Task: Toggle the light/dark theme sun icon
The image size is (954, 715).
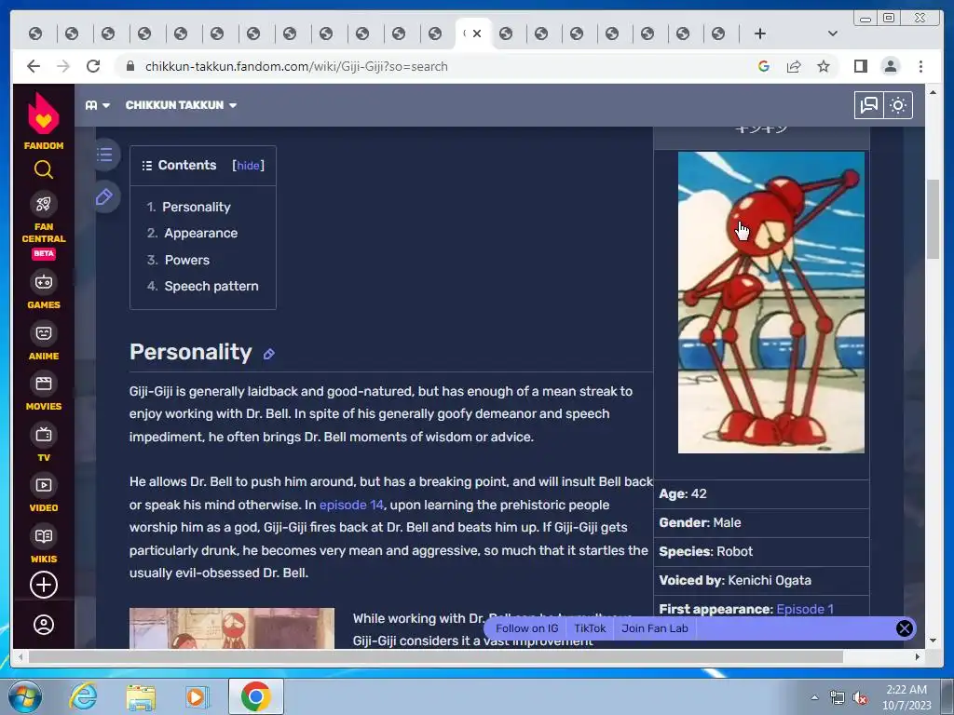Action: click(x=898, y=105)
